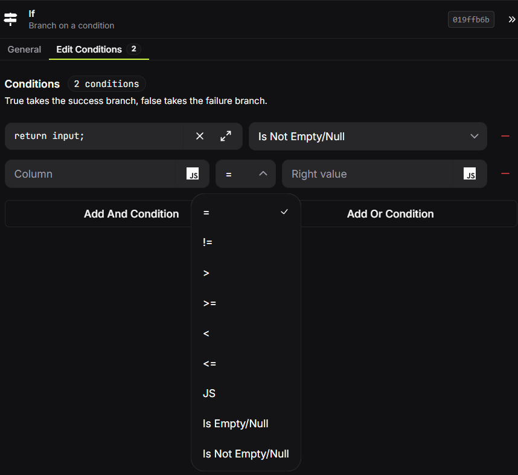
Task: Click Add Or Condition button
Action: click(x=390, y=214)
